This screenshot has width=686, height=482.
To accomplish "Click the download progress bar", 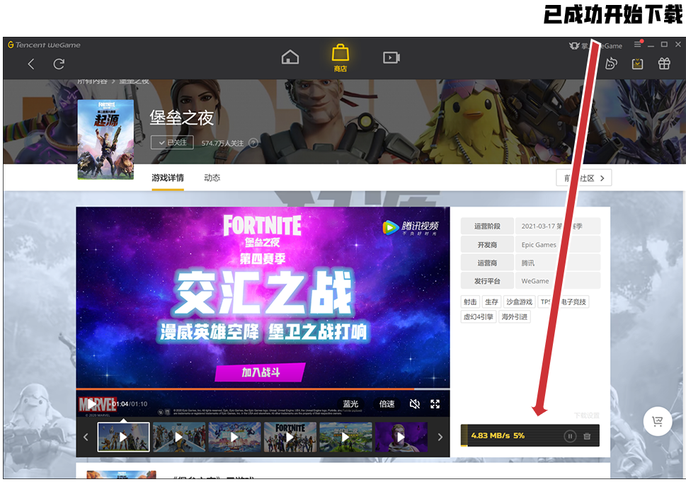I will pos(530,435).
